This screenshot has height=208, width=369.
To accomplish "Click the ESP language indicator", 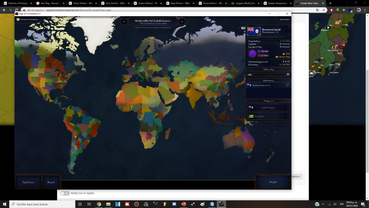I will pos(342,204).
